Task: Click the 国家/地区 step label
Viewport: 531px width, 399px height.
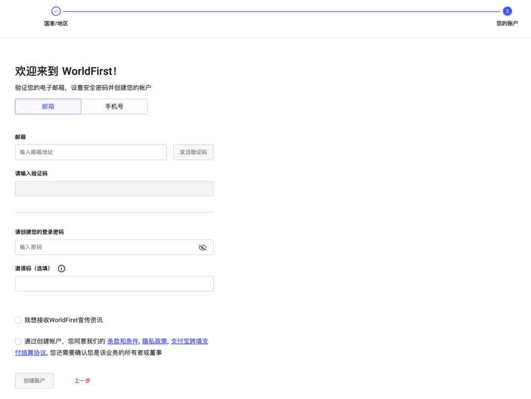Action: [56, 24]
